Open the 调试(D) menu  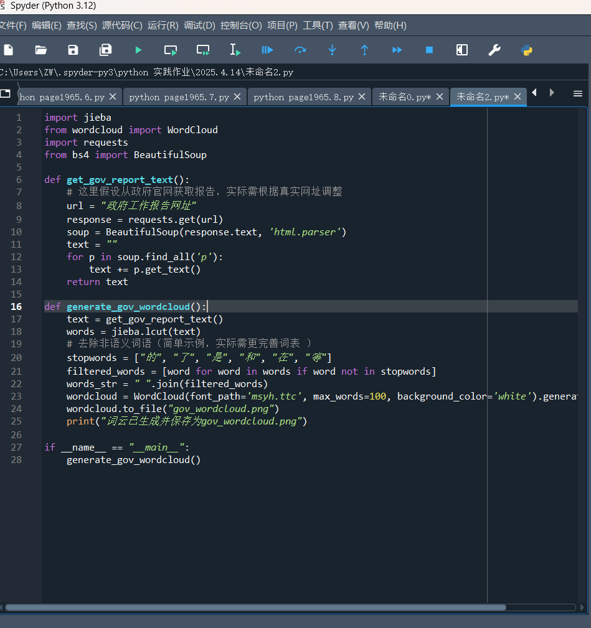pyautogui.click(x=199, y=26)
